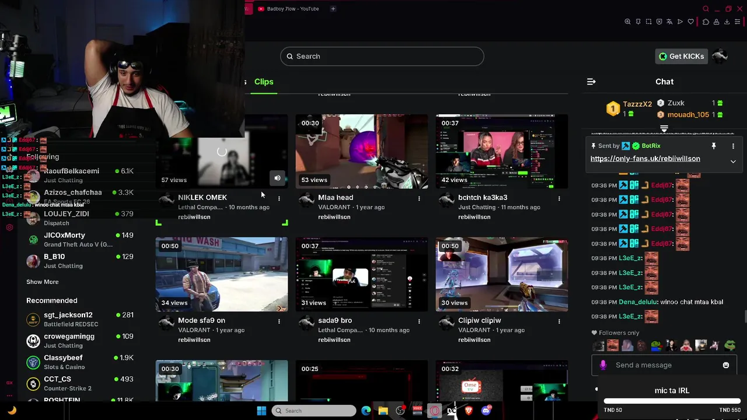Open BotRix user in pinned message
The height and width of the screenshot is (420, 747).
[651, 146]
